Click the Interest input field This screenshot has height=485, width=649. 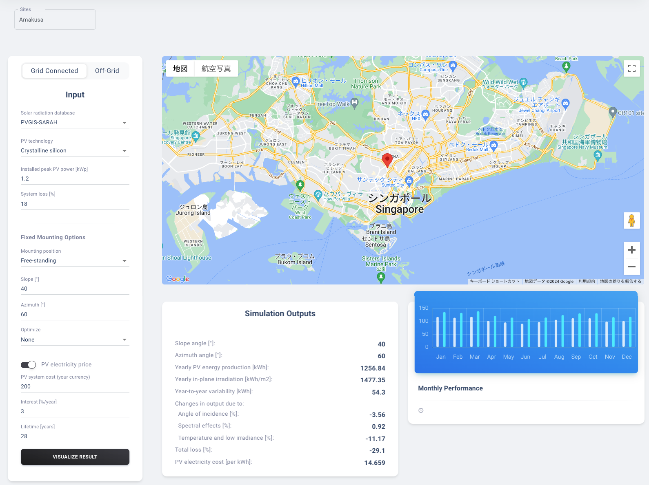[75, 411]
